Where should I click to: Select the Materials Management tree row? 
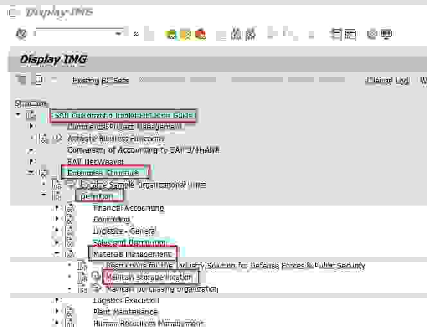(x=132, y=254)
